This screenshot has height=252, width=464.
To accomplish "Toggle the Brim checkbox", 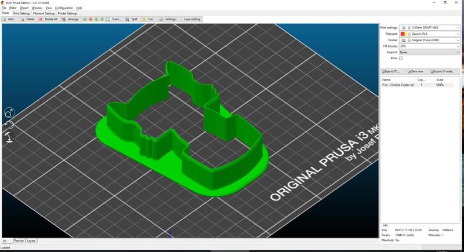I will (x=401, y=59).
